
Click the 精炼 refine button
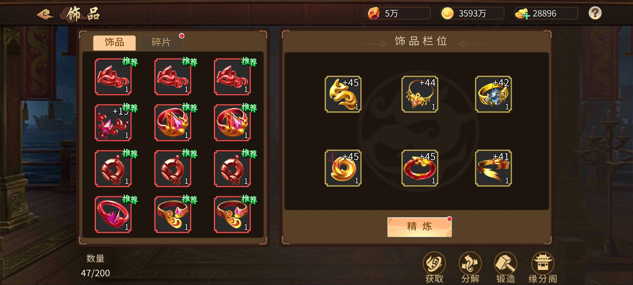[419, 227]
